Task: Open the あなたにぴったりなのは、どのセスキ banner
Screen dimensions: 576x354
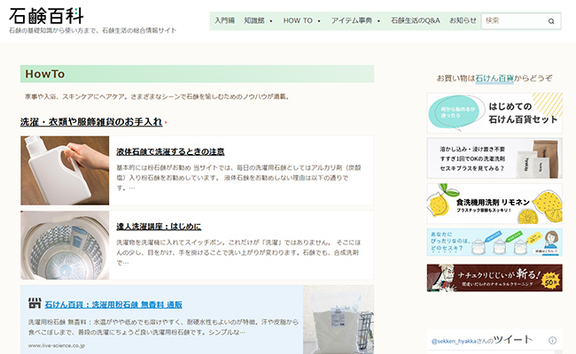Action: click(494, 242)
